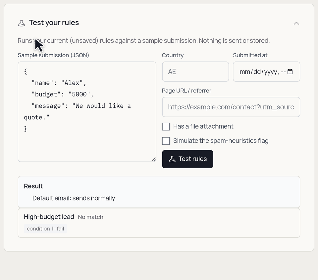The height and width of the screenshot is (280, 318).
Task: Check Has a file attachment
Action: click(166, 127)
